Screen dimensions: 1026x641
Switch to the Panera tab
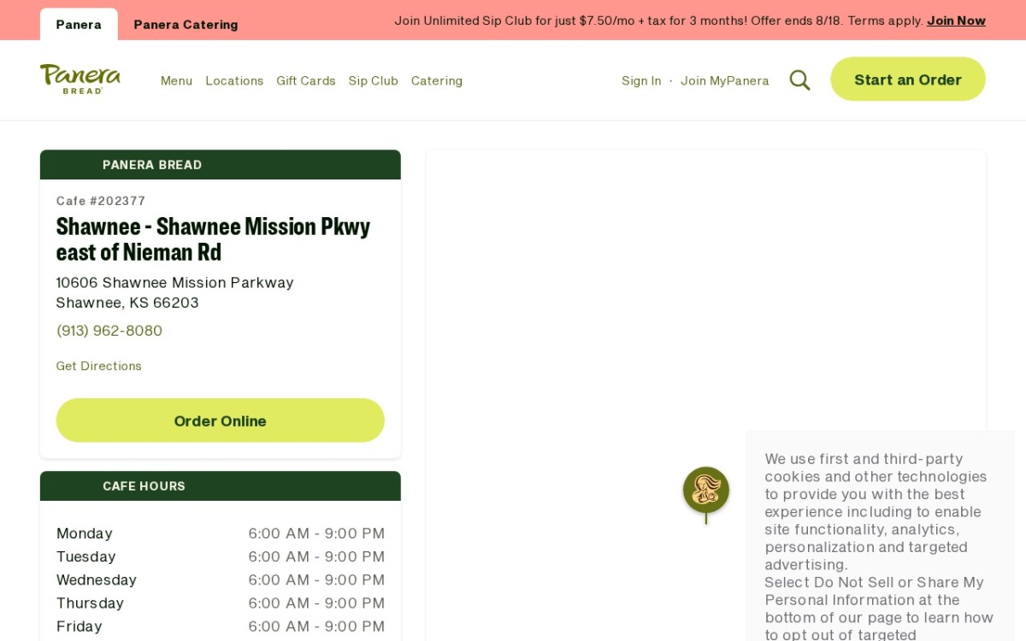click(x=79, y=24)
